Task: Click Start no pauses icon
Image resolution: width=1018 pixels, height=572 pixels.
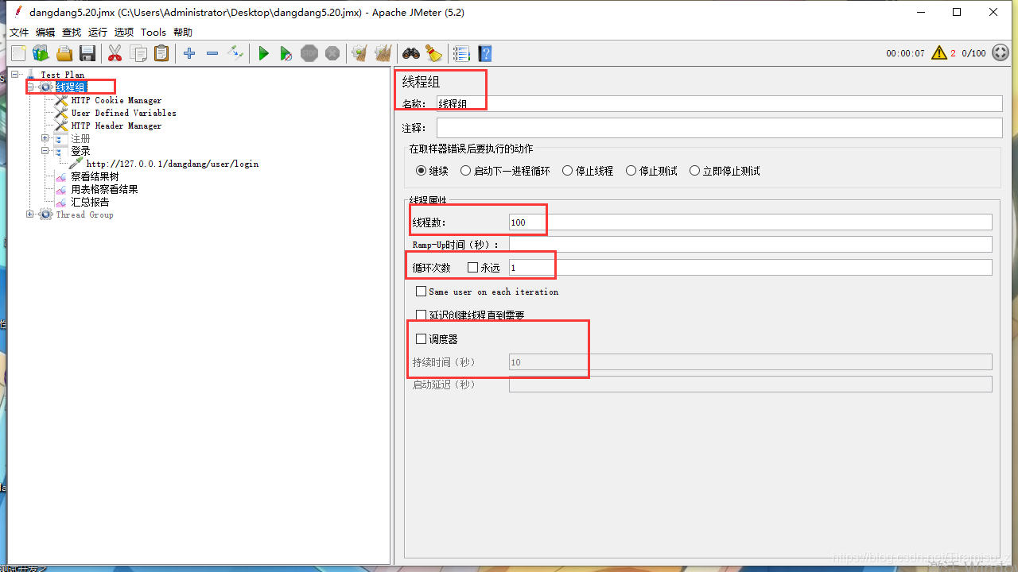Action: click(x=286, y=53)
